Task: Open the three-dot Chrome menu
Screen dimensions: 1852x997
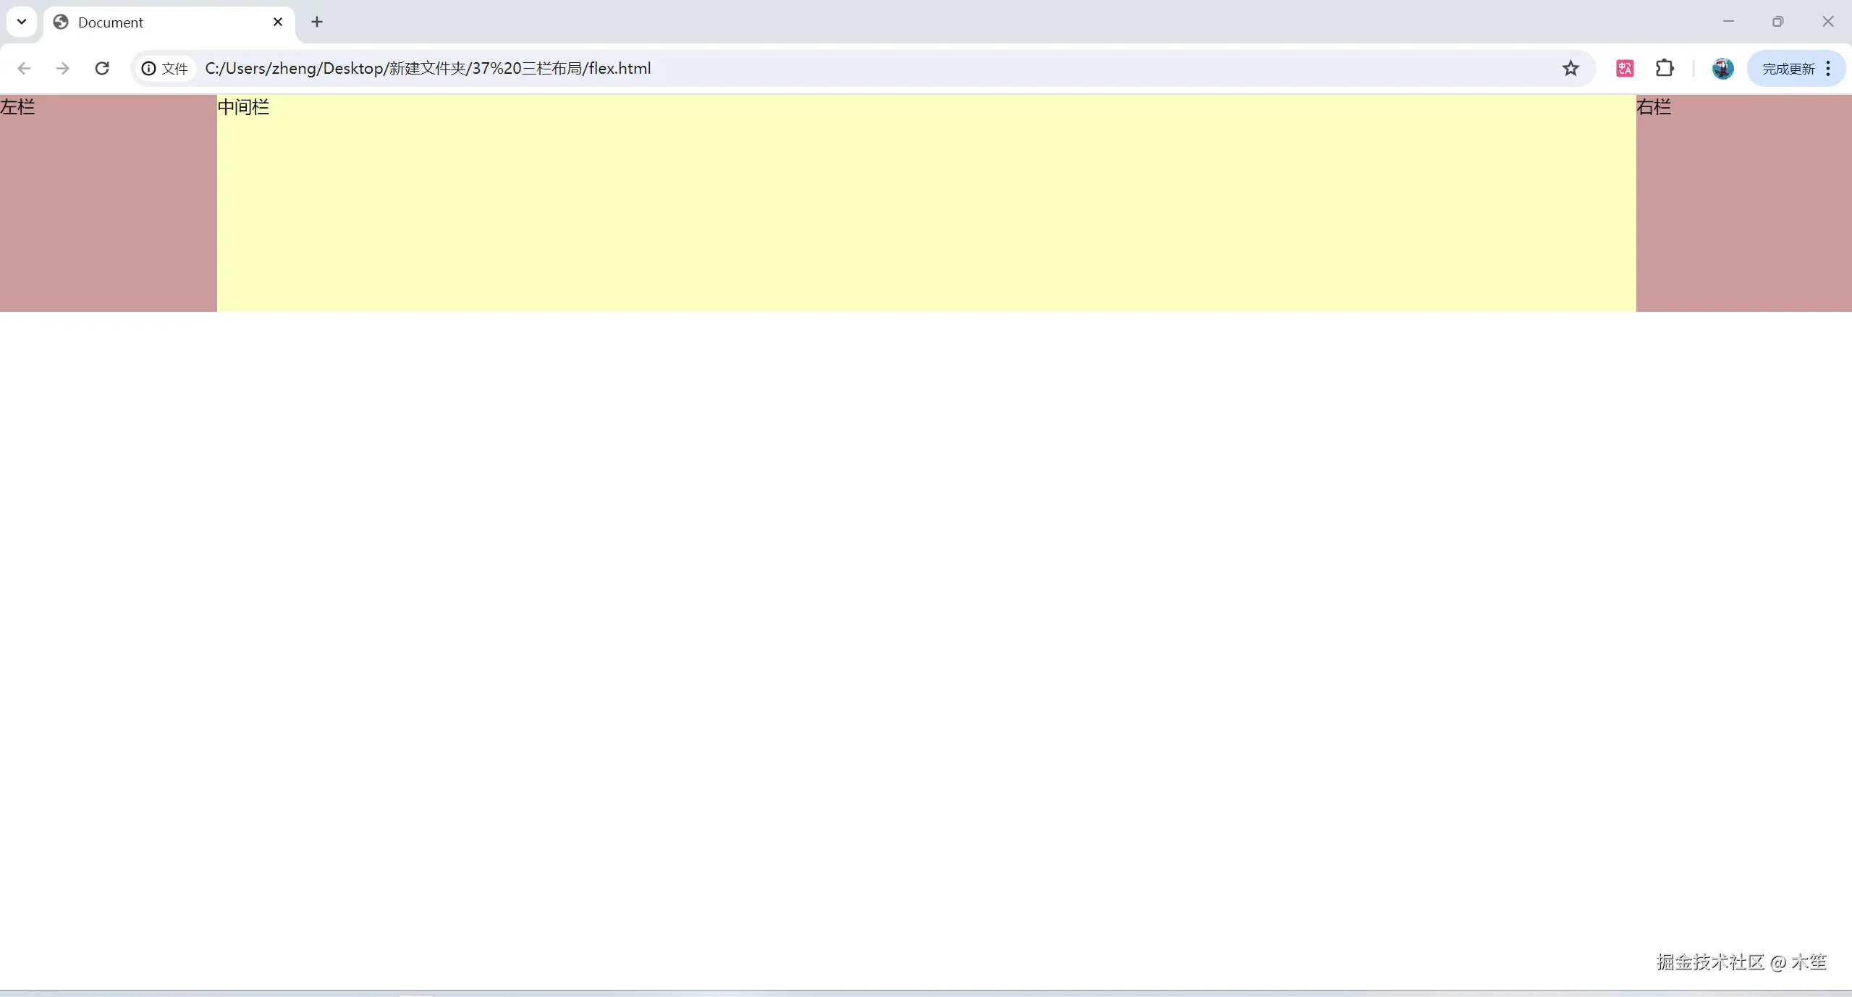Action: click(x=1828, y=67)
